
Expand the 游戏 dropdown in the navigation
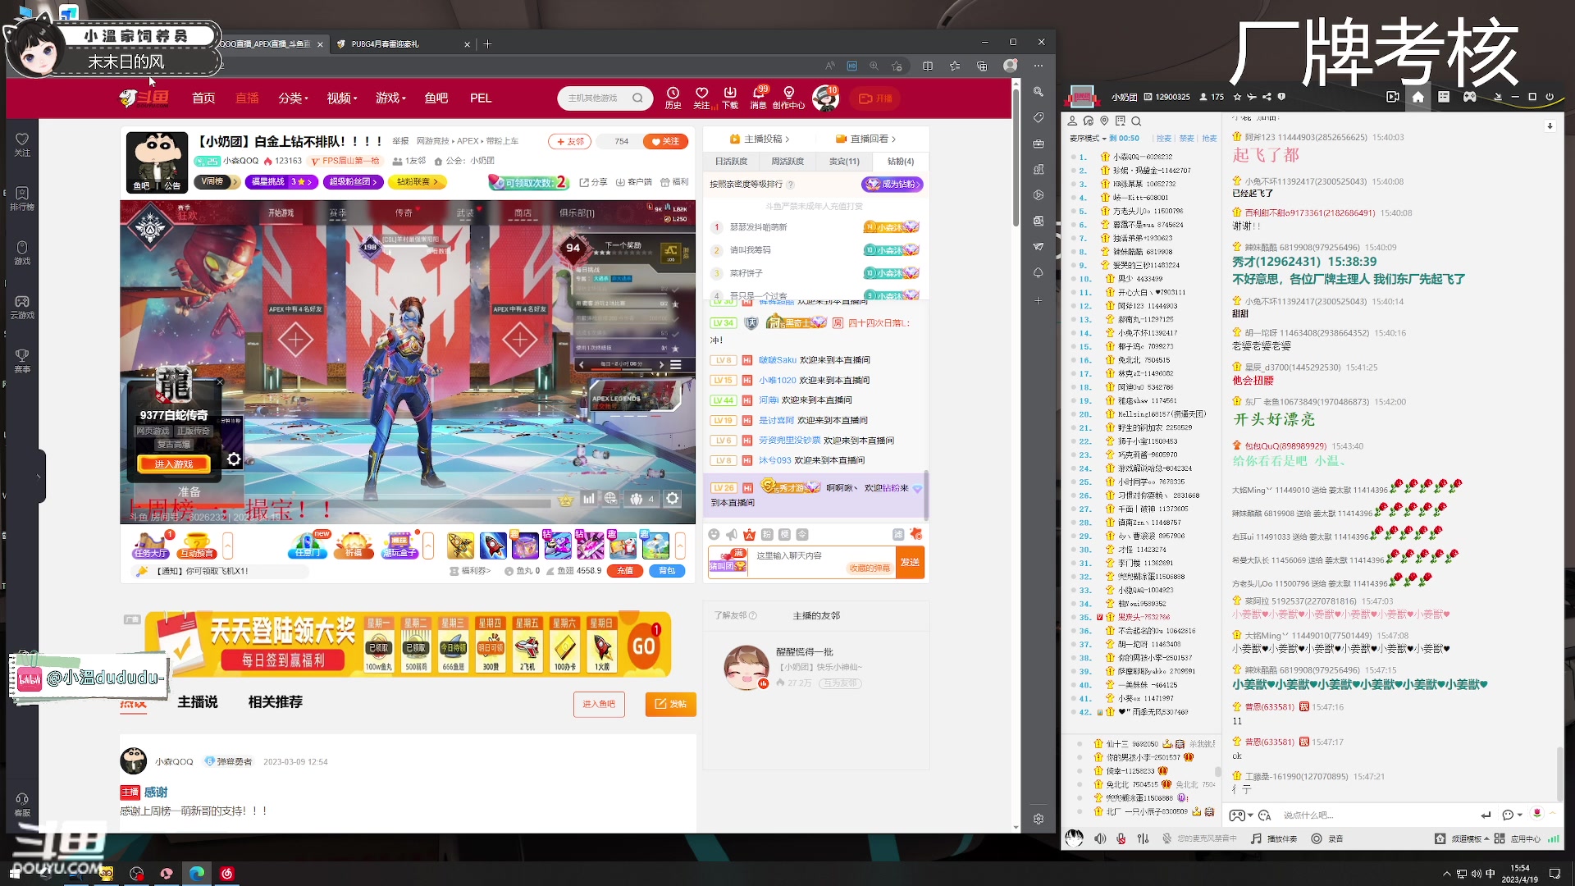pyautogui.click(x=390, y=98)
